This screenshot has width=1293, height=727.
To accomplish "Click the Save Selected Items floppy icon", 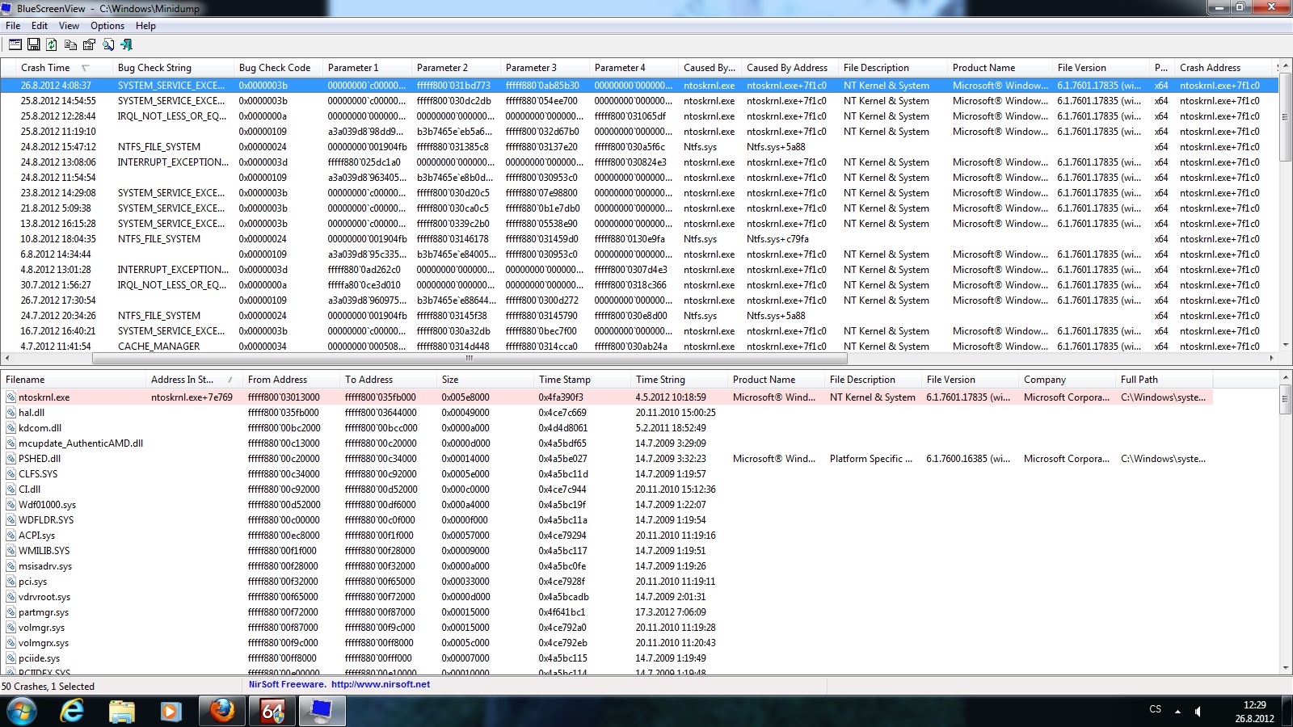I will (34, 44).
